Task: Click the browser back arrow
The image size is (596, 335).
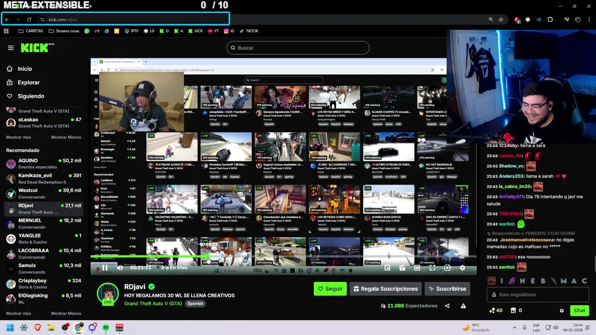Action: tap(7, 20)
